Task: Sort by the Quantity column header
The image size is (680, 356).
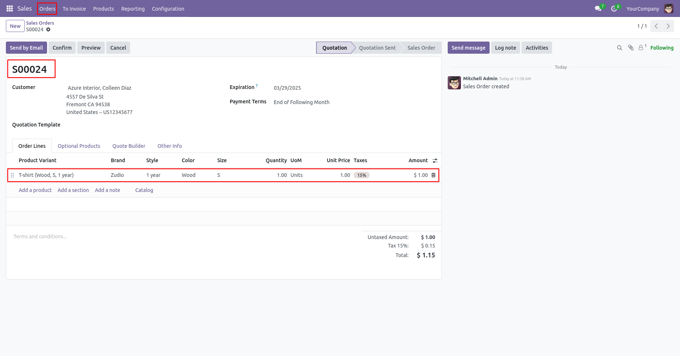Action: (x=276, y=160)
